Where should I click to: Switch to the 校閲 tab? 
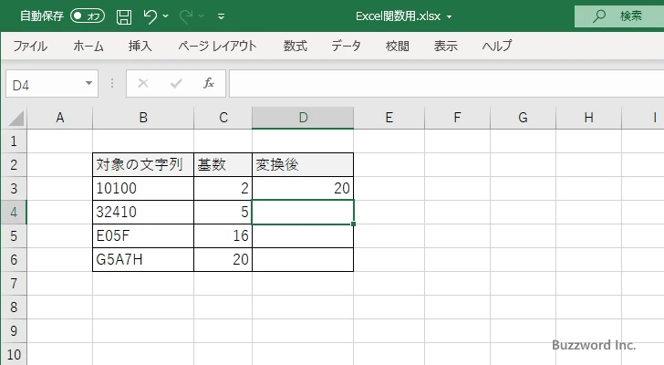(398, 46)
